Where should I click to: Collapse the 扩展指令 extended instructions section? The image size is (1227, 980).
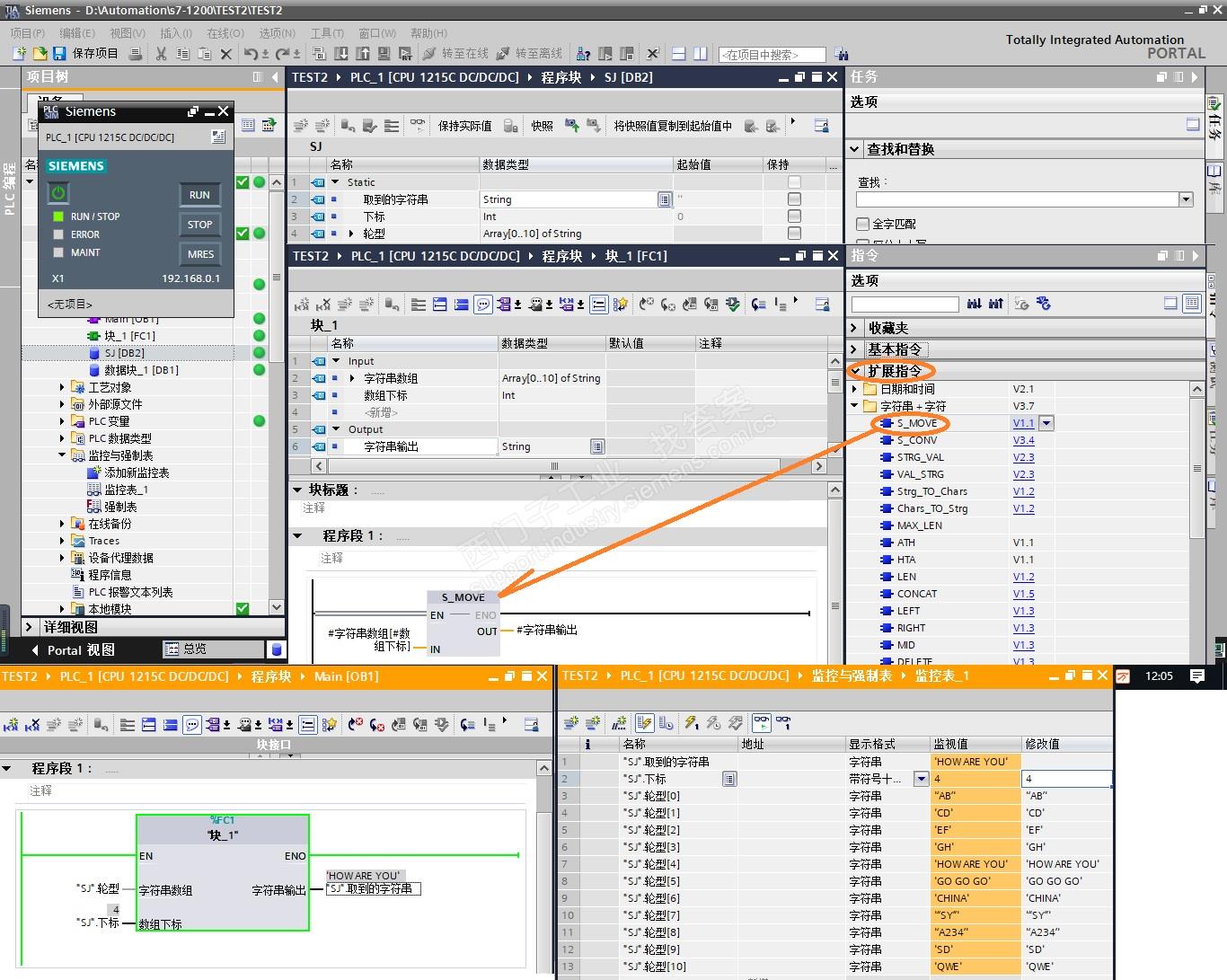[x=856, y=371]
